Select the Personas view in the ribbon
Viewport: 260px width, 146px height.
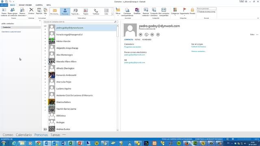pos(65,12)
